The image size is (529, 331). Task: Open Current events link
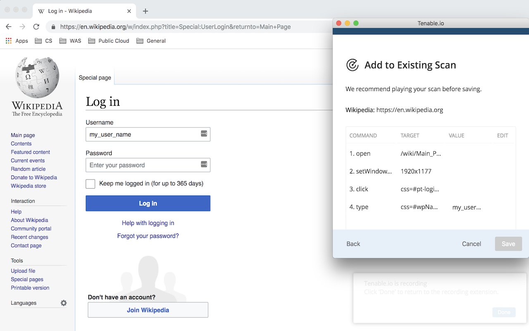tap(28, 161)
